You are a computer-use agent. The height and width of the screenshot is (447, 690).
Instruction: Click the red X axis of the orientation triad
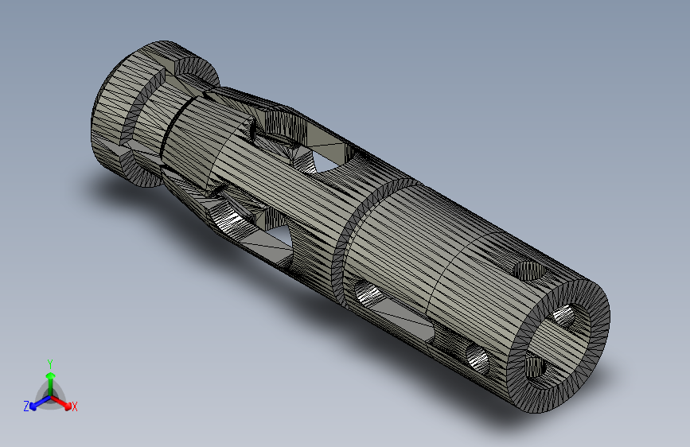click(x=61, y=402)
